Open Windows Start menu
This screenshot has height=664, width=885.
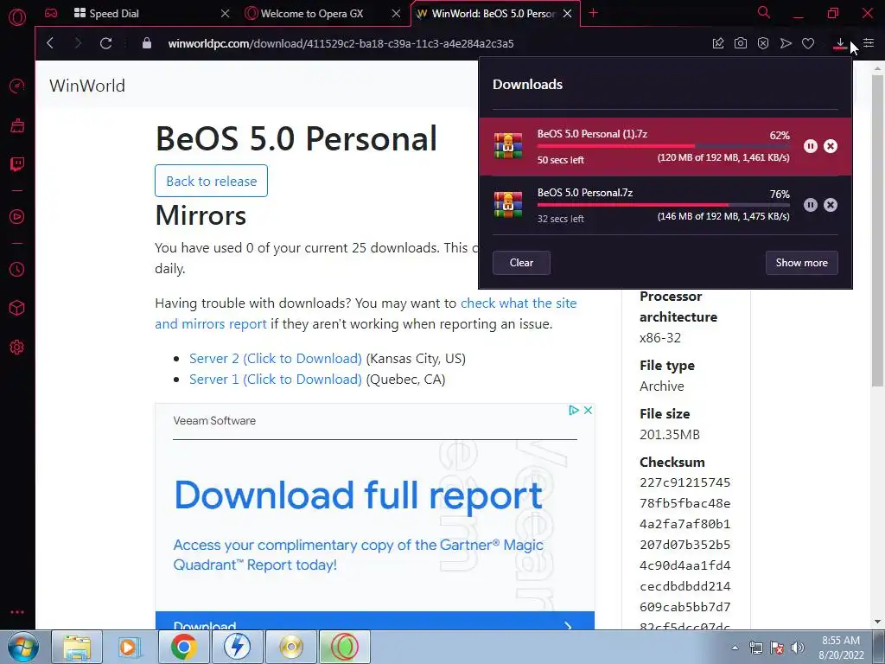pyautogui.click(x=22, y=647)
